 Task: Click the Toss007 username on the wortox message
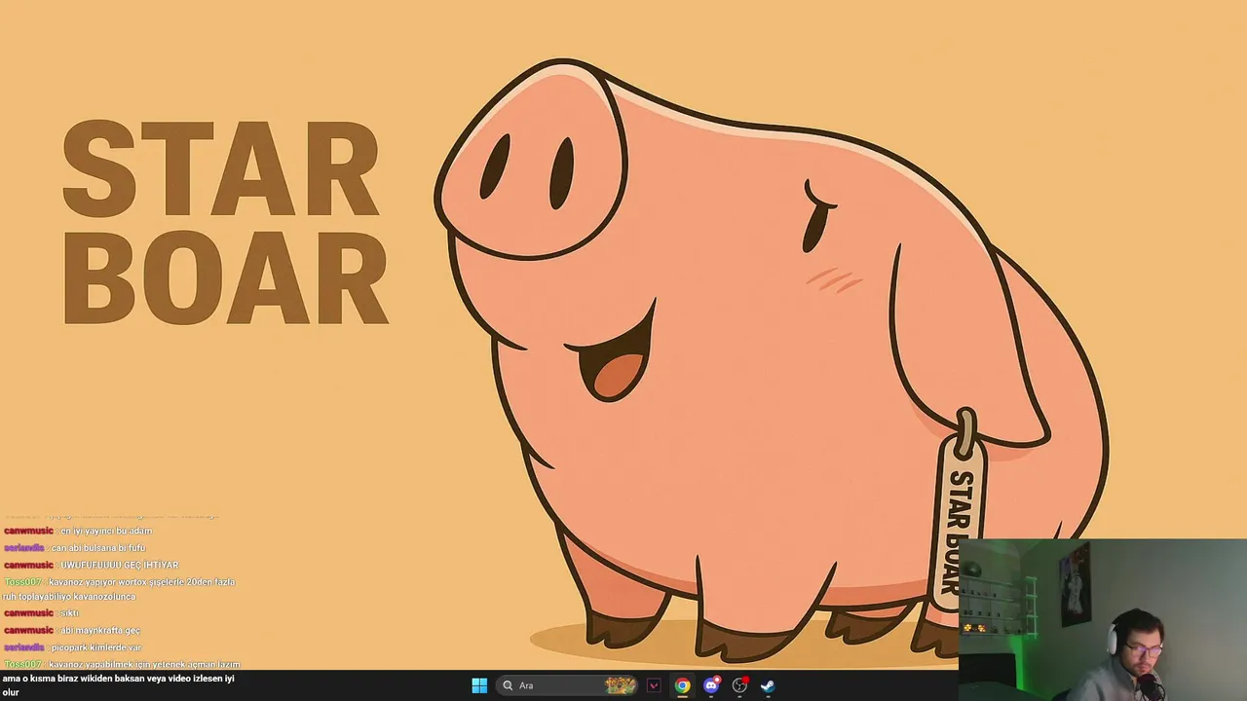[x=22, y=582]
